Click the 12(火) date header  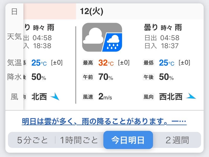(x=91, y=12)
